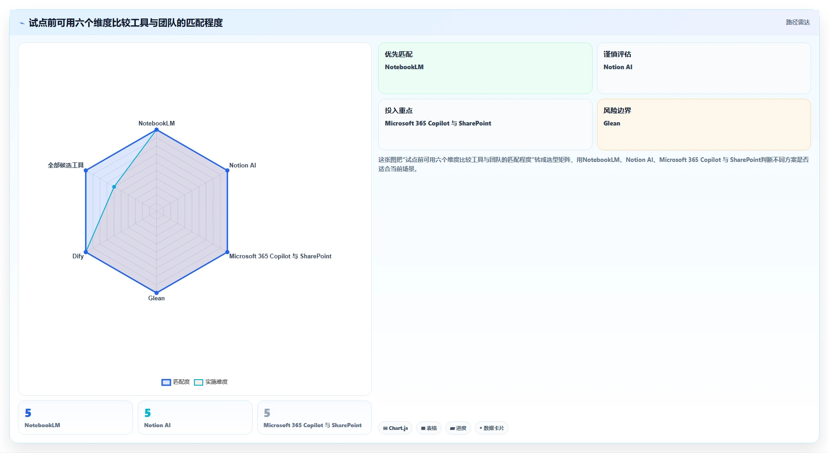
Task: Toggle the 实施难度 legend item
Action: [211, 382]
